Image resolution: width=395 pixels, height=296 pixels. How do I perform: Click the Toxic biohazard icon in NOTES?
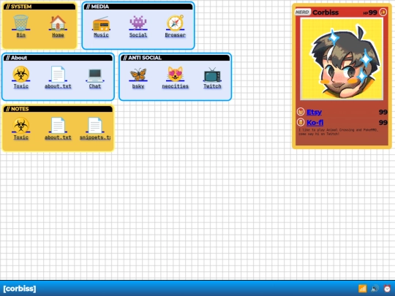tap(21, 125)
